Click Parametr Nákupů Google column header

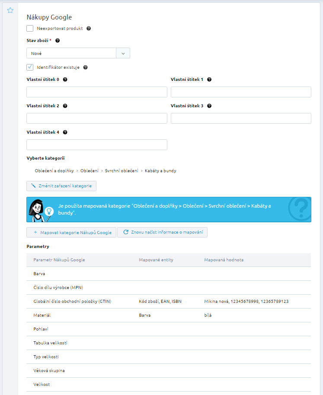[59, 260]
